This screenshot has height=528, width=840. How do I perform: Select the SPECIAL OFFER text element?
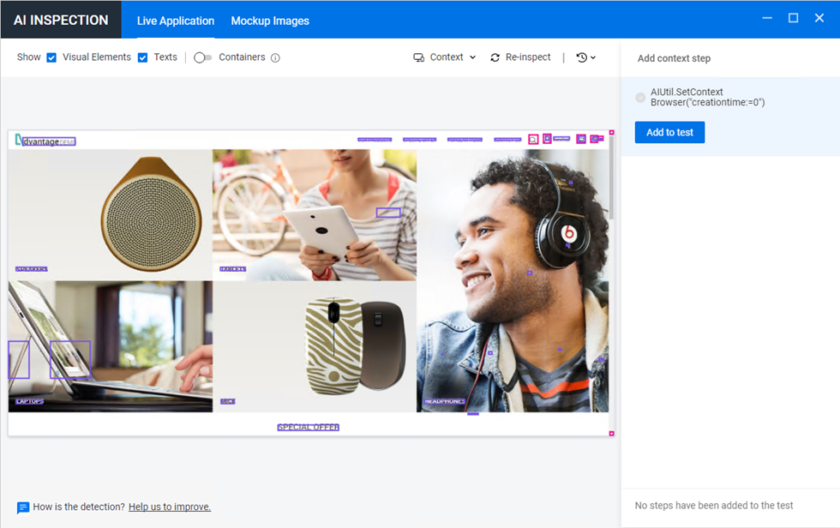pos(308,427)
